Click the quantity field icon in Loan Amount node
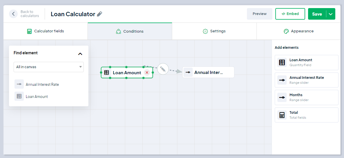 (107, 73)
